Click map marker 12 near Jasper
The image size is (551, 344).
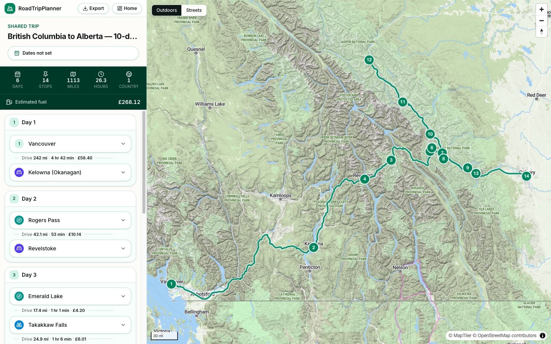(x=369, y=60)
